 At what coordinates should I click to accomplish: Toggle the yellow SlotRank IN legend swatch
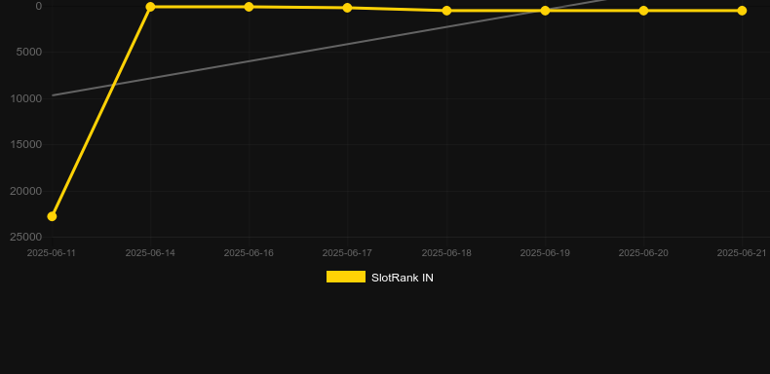pyautogui.click(x=346, y=277)
